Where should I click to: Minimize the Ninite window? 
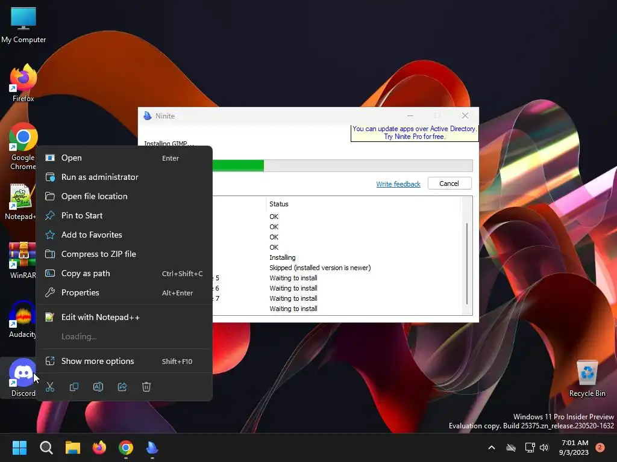(x=410, y=115)
